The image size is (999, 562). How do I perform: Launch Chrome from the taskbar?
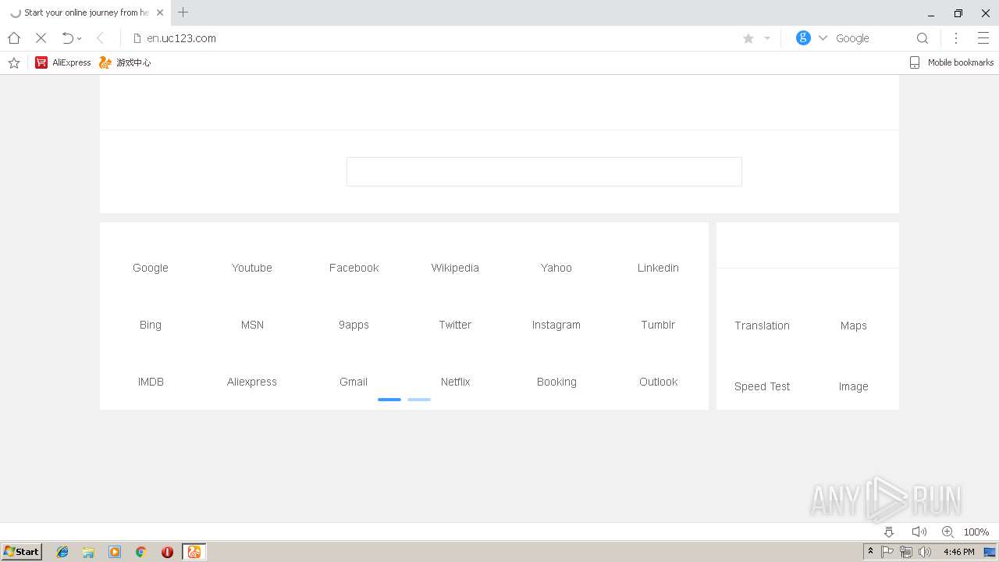click(141, 552)
